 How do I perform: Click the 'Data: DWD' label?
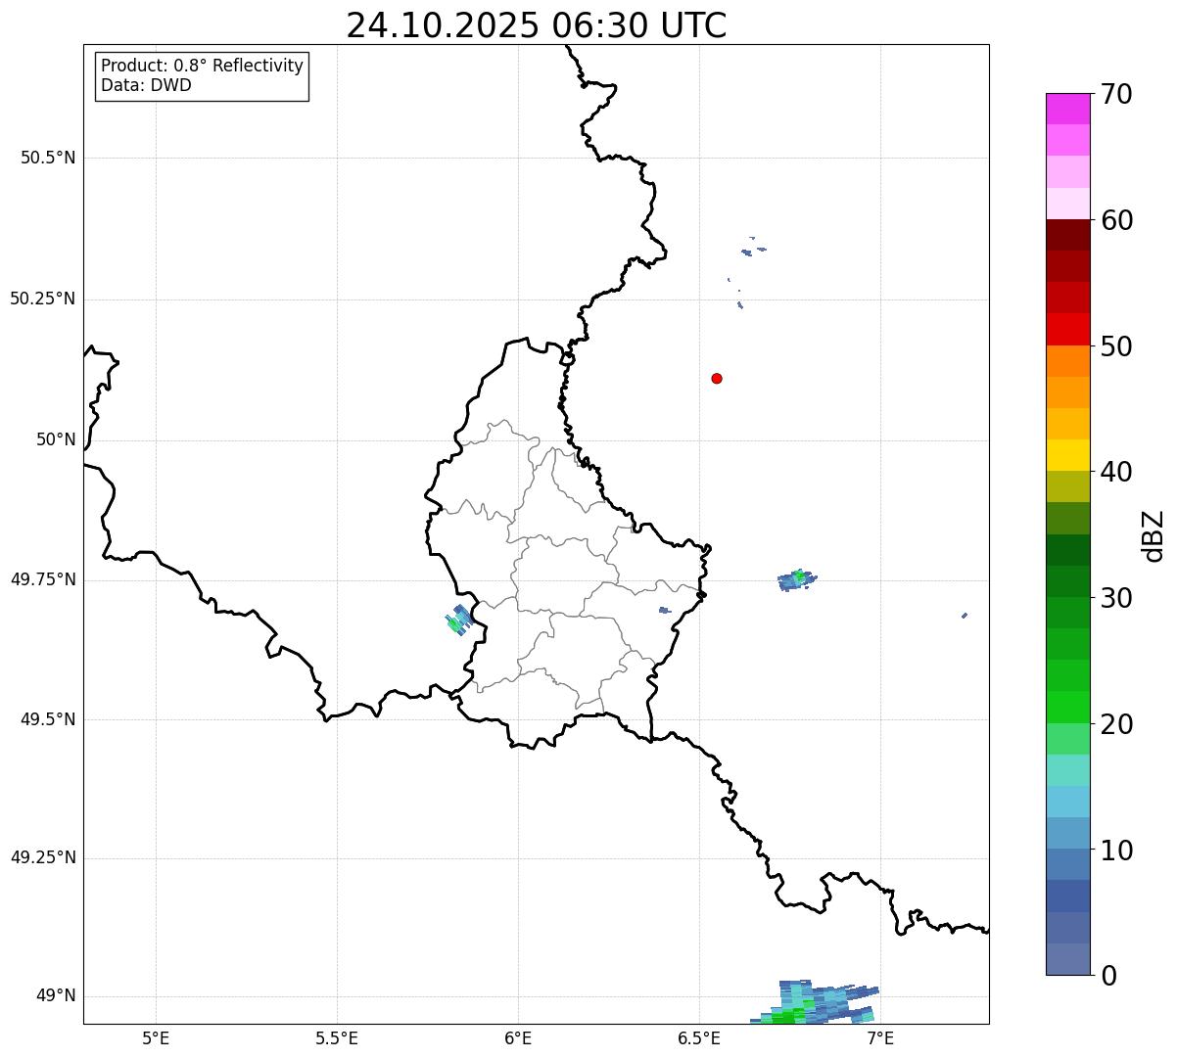point(147,85)
